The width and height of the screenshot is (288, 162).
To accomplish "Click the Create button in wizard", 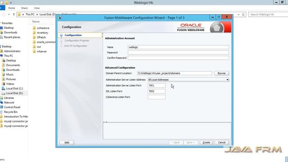I will 206,142.
